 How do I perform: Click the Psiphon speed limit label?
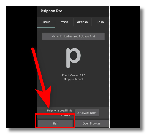pyautogui.click(x=60, y=110)
